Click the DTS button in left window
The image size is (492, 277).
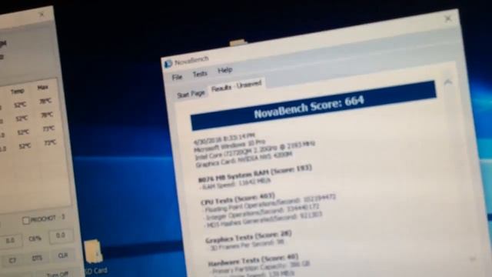[x=37, y=259]
